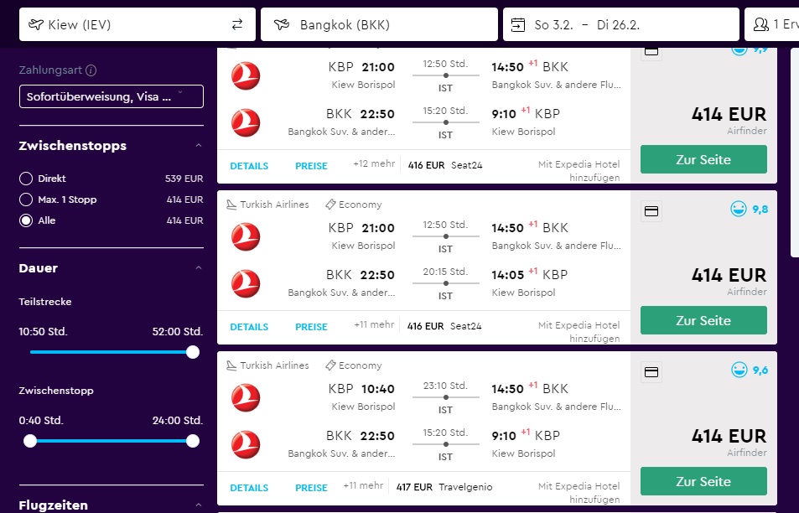Click Zur Seite for the 9,8-rated flight
The height and width of the screenshot is (513, 799).
coord(703,320)
